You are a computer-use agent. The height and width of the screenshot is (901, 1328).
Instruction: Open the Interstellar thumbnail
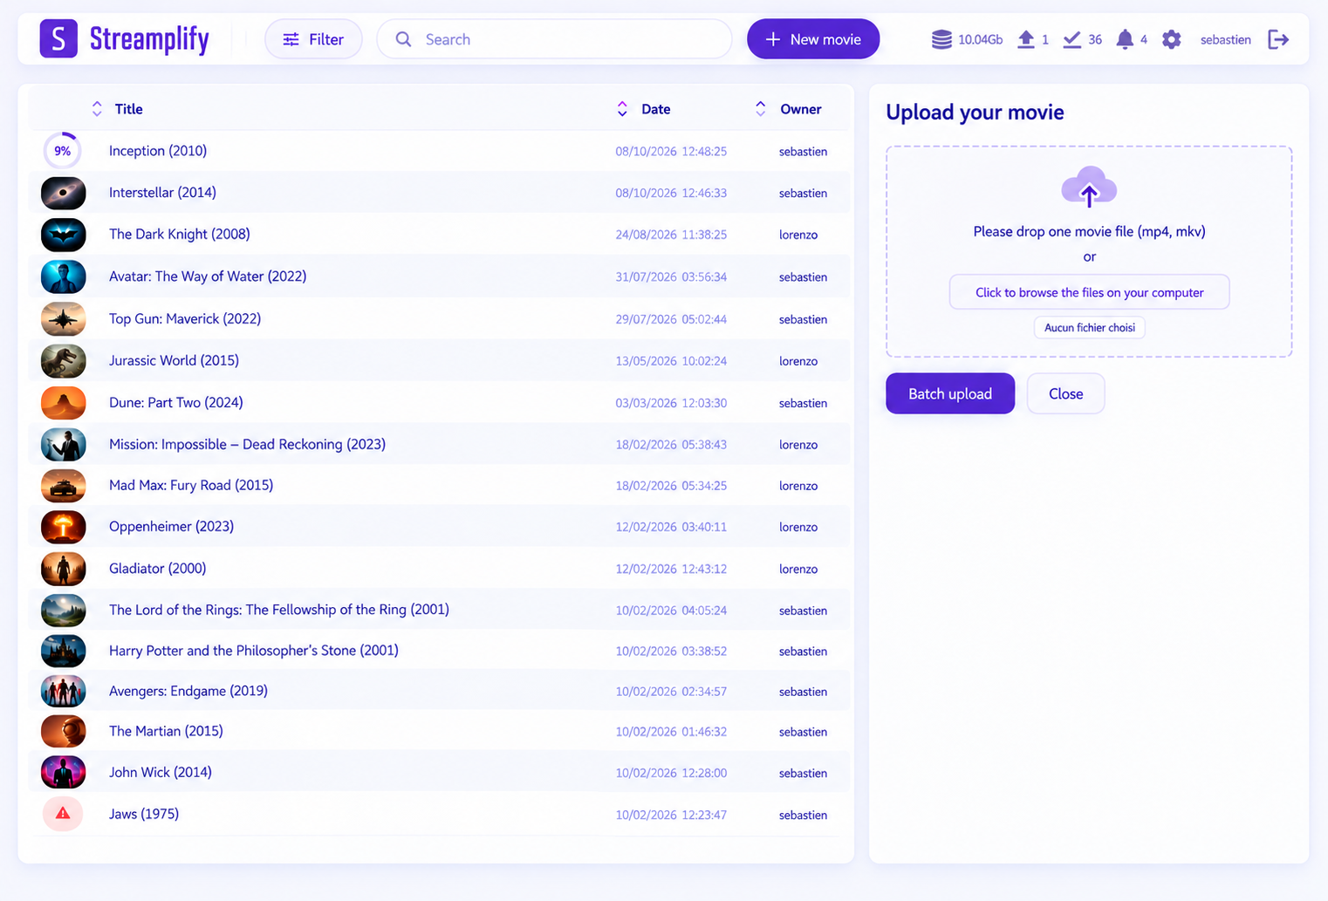coord(63,193)
